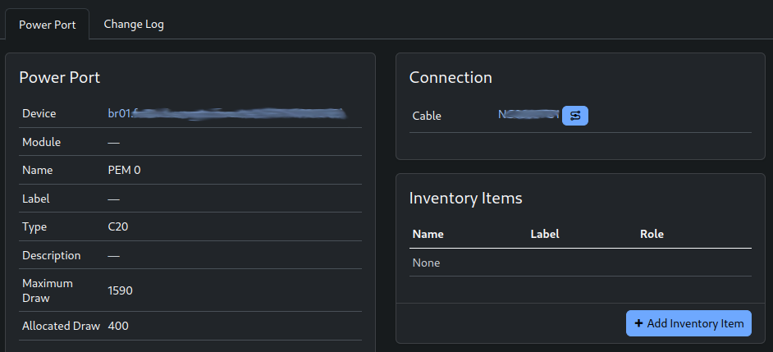Select the Power Port tab
773x352 pixels.
coord(48,24)
